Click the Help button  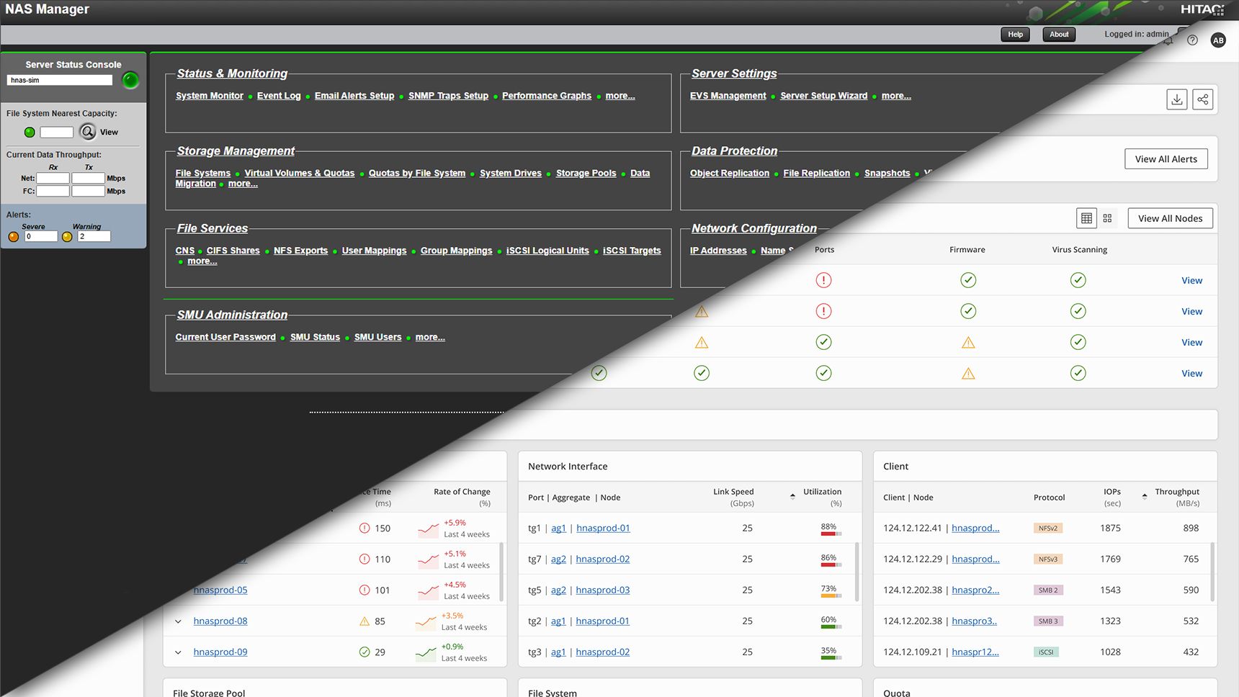pyautogui.click(x=1015, y=35)
